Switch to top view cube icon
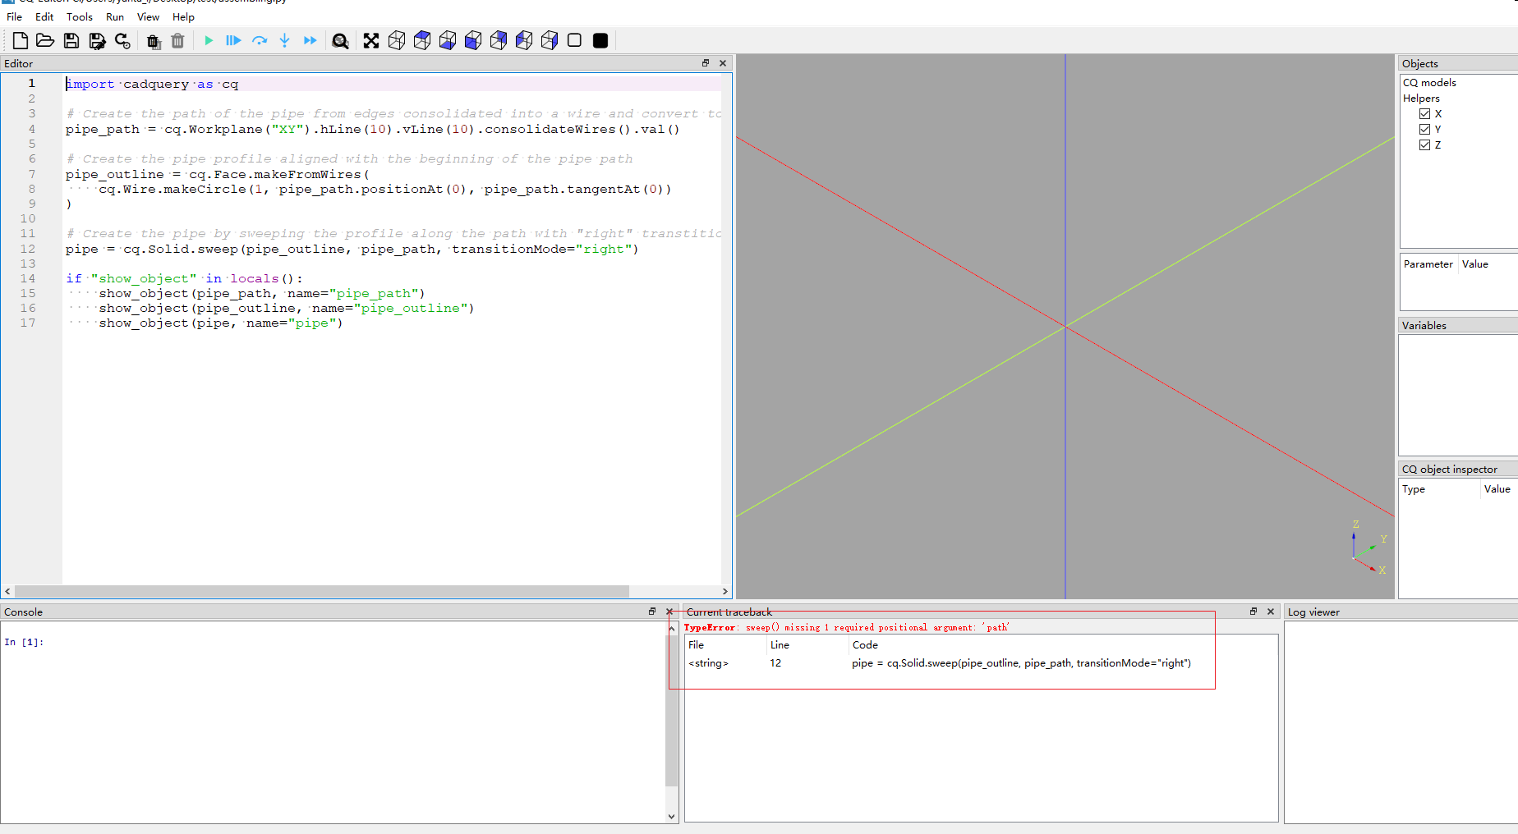The height and width of the screenshot is (834, 1518). (x=422, y=40)
